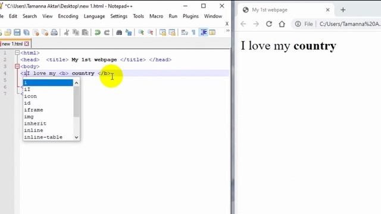The width and height of the screenshot is (381, 214).
Task: Copy selection using Copy toolbar icon
Action: tap(76, 32)
